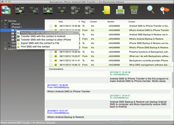Image resolution: width=174 pixels, height=125 pixels.
Task: Click the green message icon in the 19:06:12 row
Action: tap(56, 65)
